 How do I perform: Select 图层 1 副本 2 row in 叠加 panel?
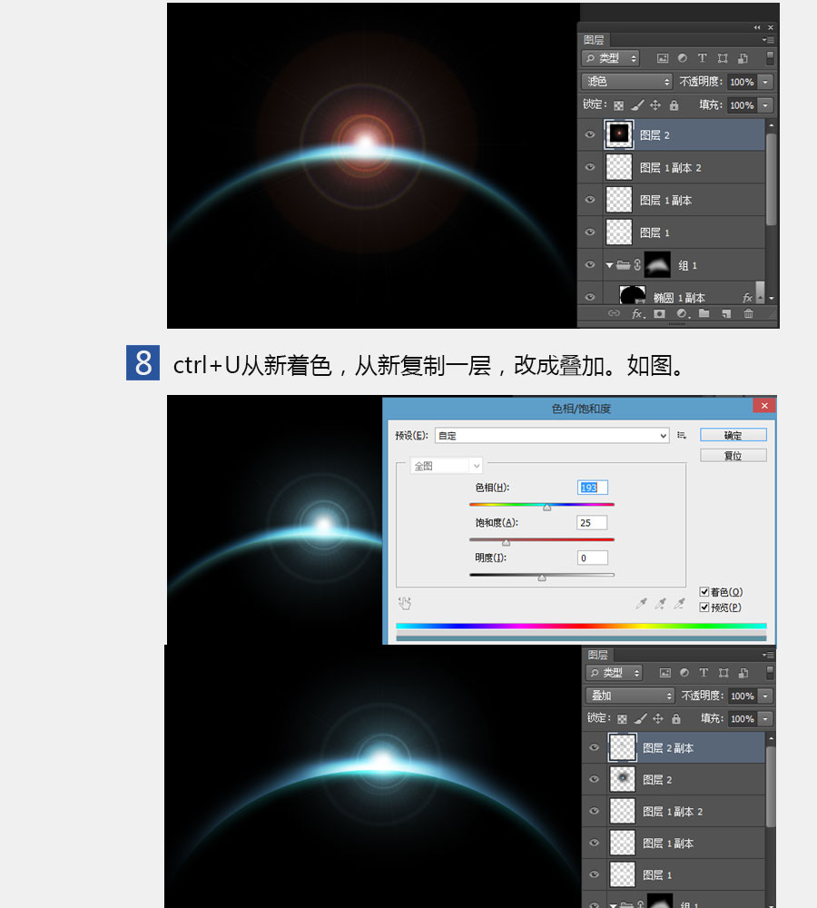[674, 811]
